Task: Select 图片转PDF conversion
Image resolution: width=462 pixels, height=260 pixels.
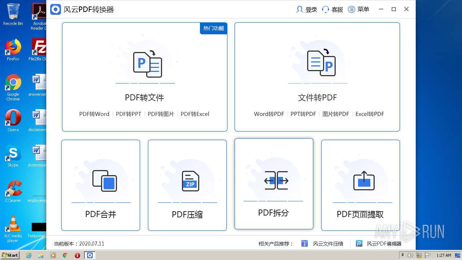Action: [x=336, y=114]
